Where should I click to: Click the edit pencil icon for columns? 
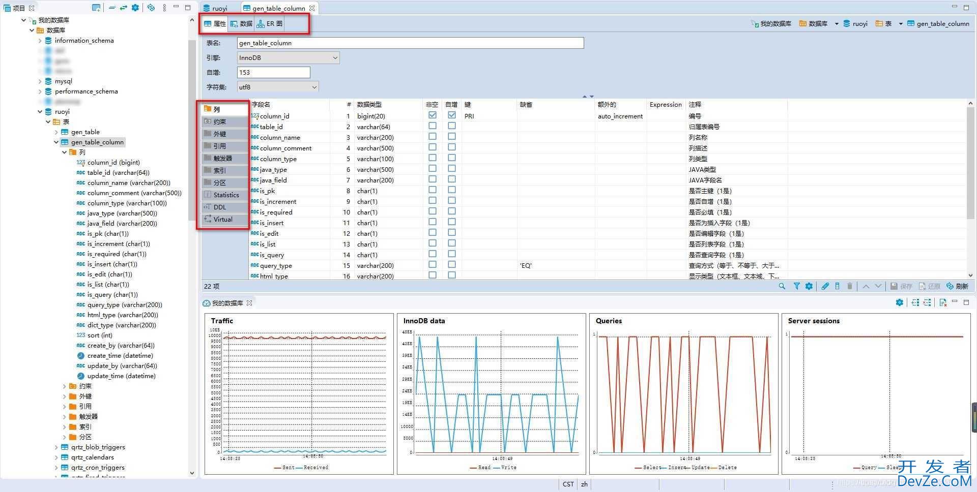pyautogui.click(x=825, y=286)
